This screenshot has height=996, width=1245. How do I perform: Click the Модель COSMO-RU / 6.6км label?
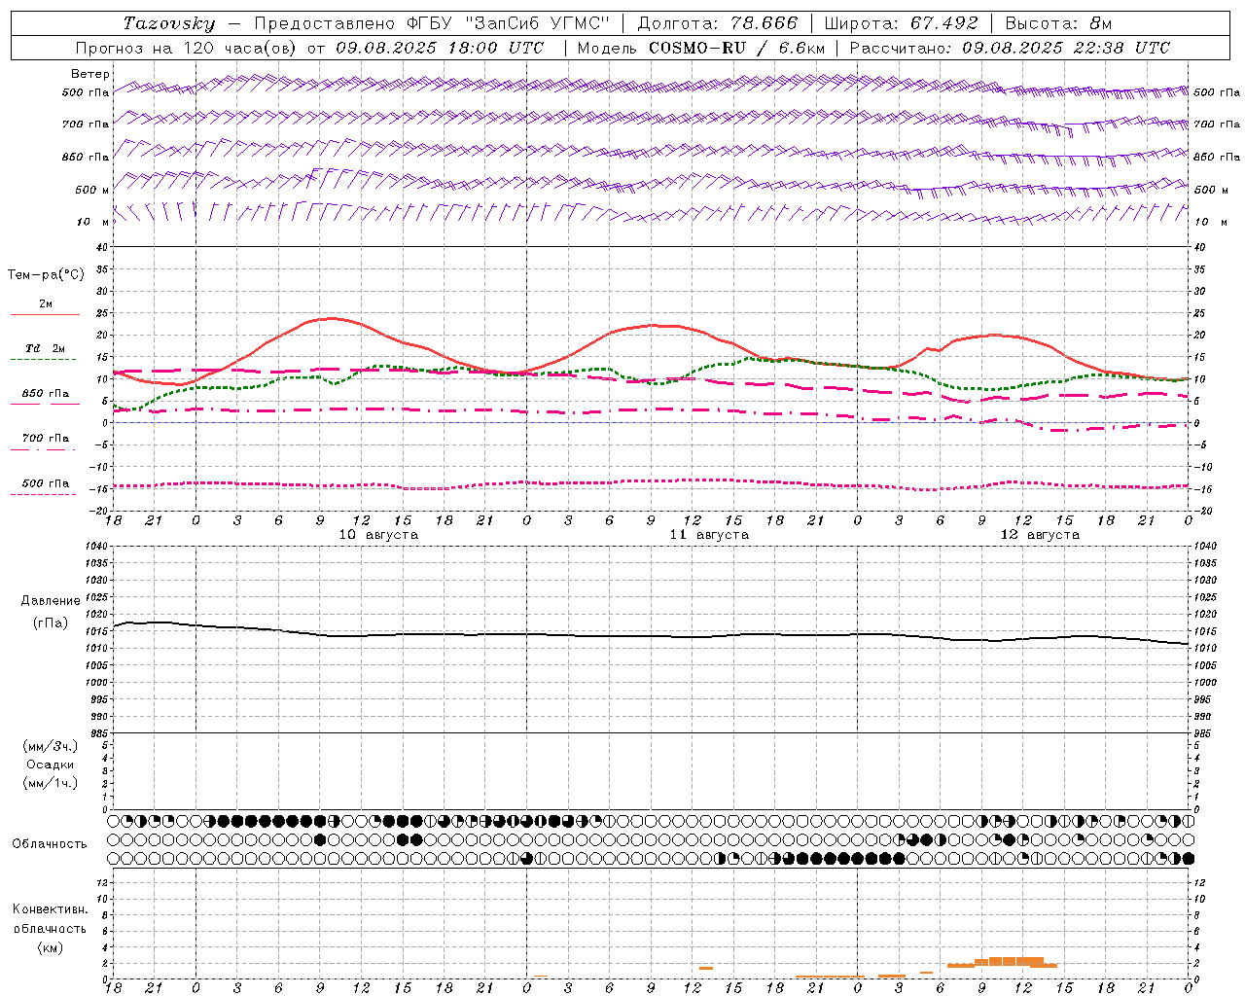(701, 48)
